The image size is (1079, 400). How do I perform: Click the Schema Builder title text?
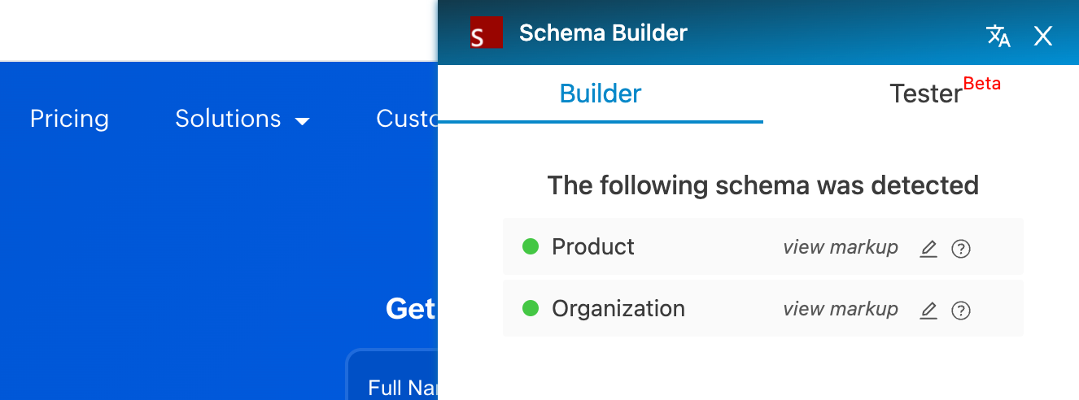pos(603,33)
